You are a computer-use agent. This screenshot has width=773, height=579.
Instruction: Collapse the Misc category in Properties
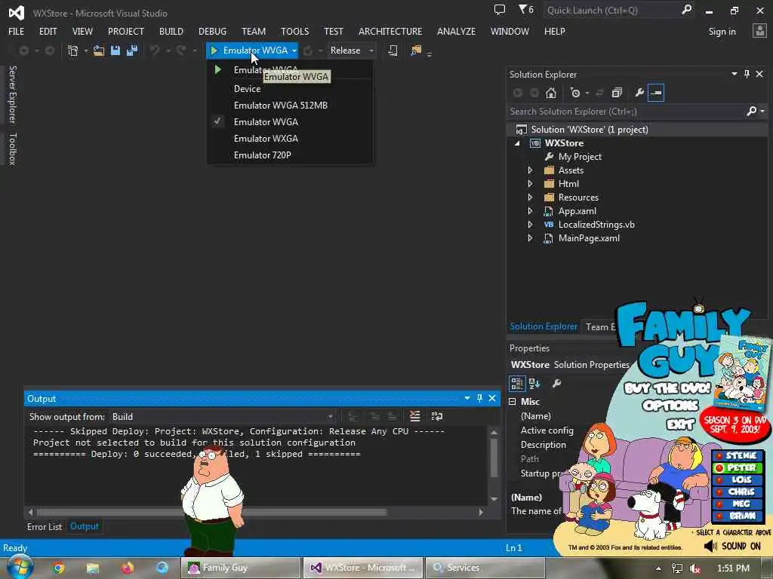513,401
